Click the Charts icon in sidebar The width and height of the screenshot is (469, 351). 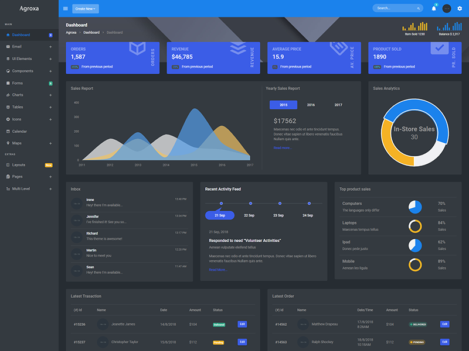pyautogui.click(x=8, y=95)
